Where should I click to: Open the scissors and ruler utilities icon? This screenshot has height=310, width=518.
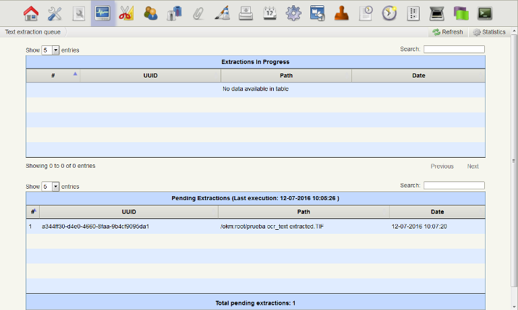(127, 13)
